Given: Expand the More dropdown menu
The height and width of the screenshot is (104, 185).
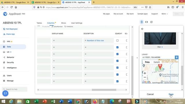Looking at the screenshot, I should pyautogui.click(x=164, y=14).
